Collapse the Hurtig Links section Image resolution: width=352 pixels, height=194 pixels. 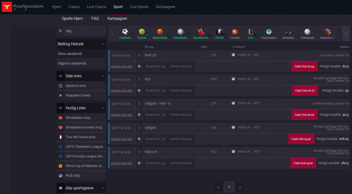[x=103, y=108]
